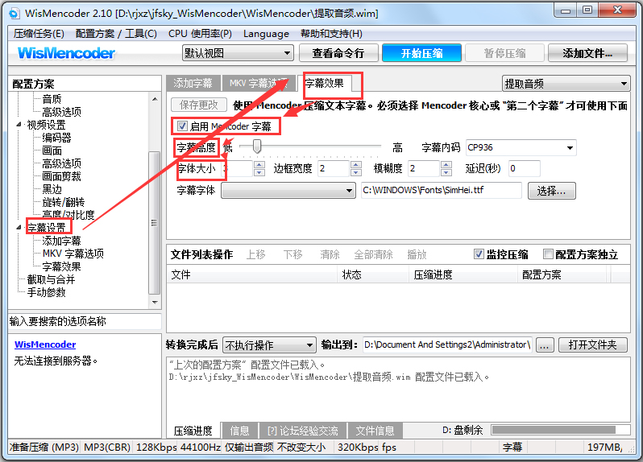Click 上移 in file list operations
The image size is (643, 462).
[256, 255]
